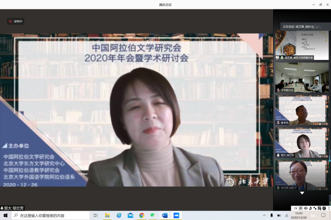The width and height of the screenshot is (331, 220).
Task: Select 钱艾琳 shared screen thumbnail
Action: pyautogui.click(x=301, y=43)
